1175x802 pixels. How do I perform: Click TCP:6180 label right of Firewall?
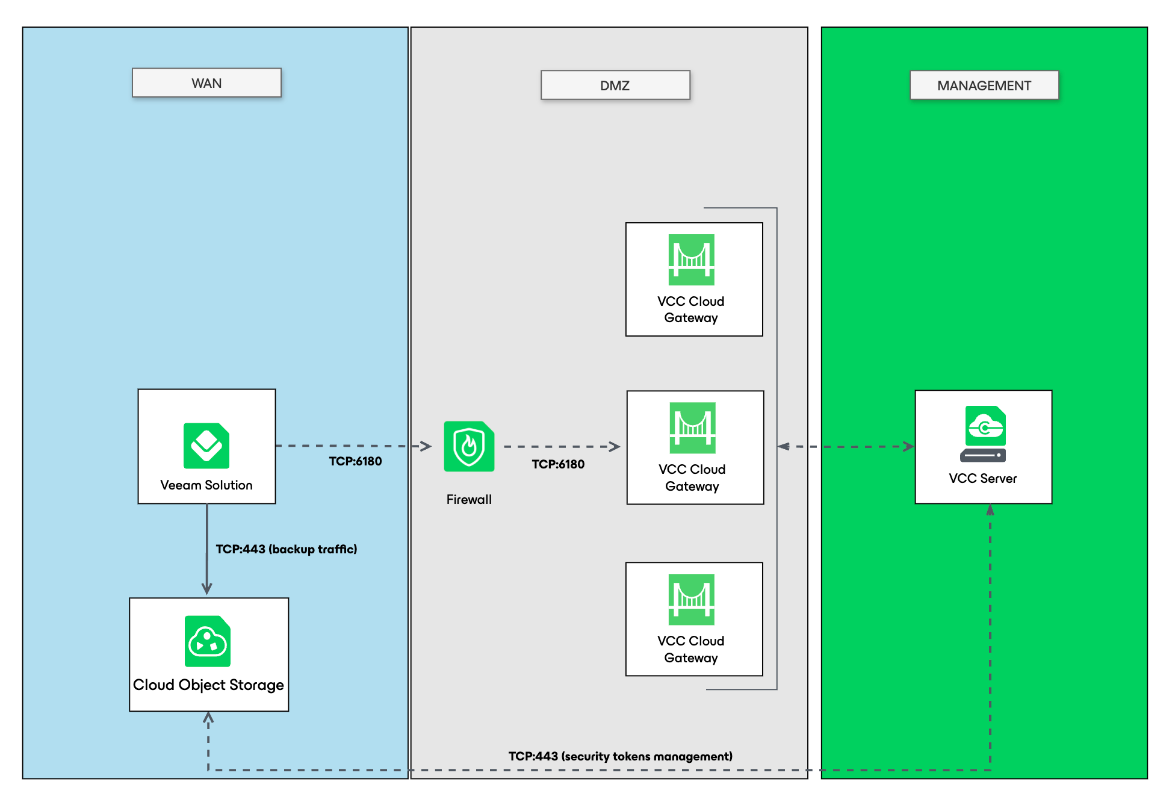tap(558, 464)
